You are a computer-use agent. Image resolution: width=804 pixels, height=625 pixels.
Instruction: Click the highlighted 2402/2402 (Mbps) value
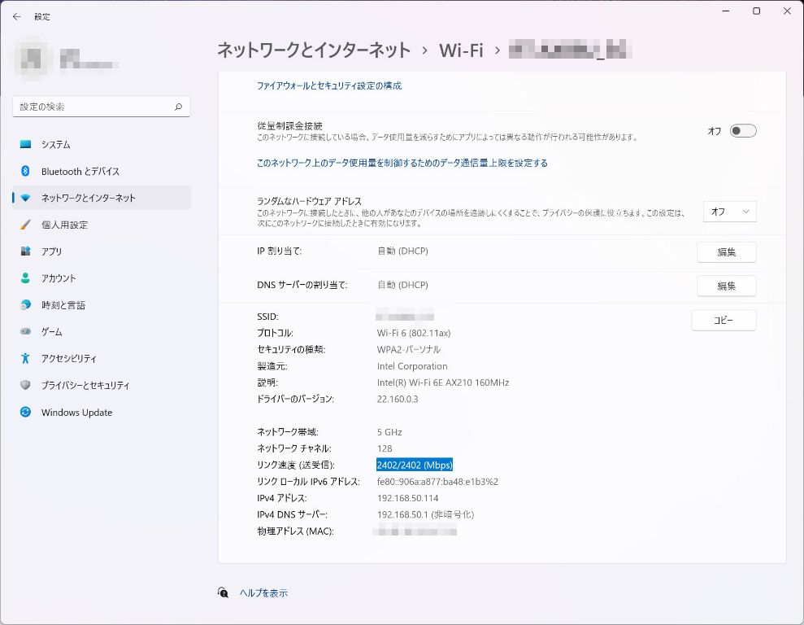[415, 465]
